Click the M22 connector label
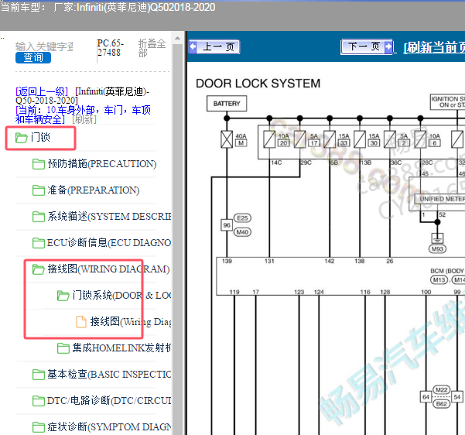The width and height of the screenshot is (465, 435). pos(442,389)
